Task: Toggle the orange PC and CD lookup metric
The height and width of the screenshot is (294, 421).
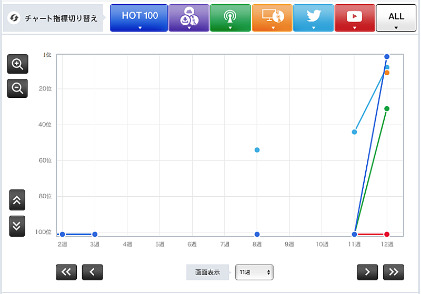Action: 272,18
